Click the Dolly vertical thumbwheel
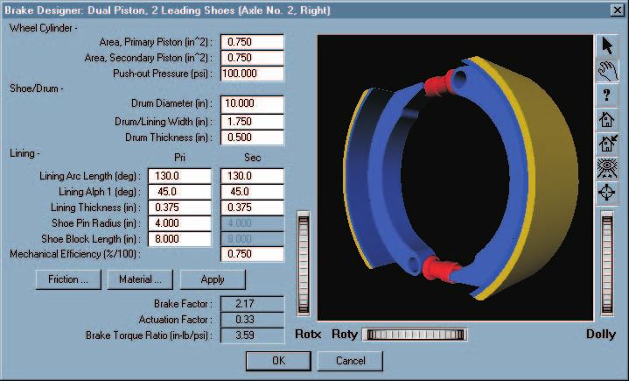The height and width of the screenshot is (381, 629). [607, 264]
